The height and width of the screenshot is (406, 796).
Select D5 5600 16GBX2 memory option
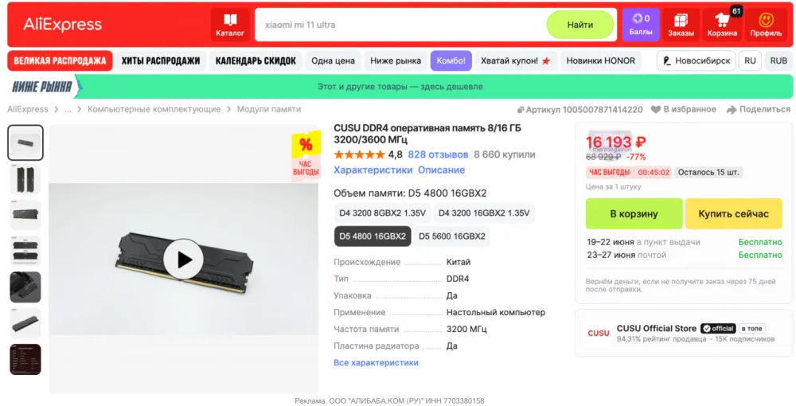point(452,236)
